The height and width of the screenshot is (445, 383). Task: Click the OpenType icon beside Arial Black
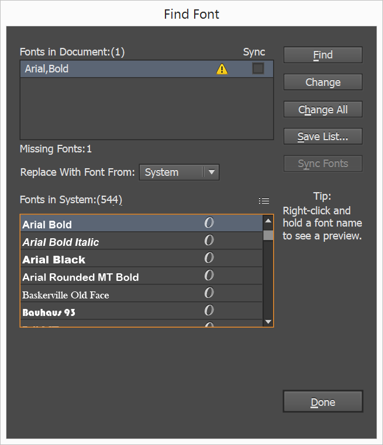209,259
